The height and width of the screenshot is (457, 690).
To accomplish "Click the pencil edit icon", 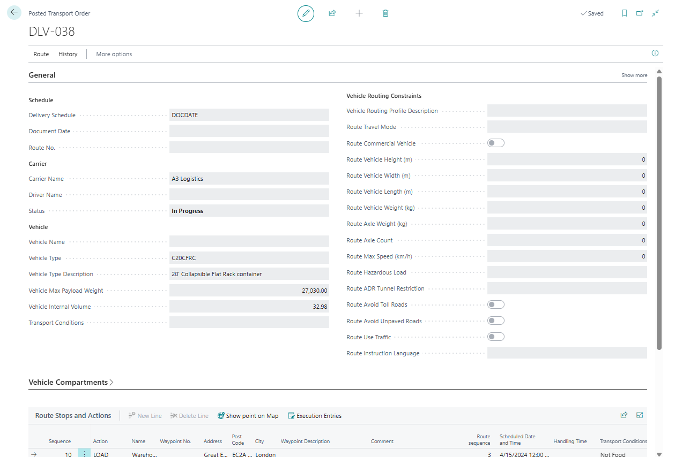I will pos(306,13).
